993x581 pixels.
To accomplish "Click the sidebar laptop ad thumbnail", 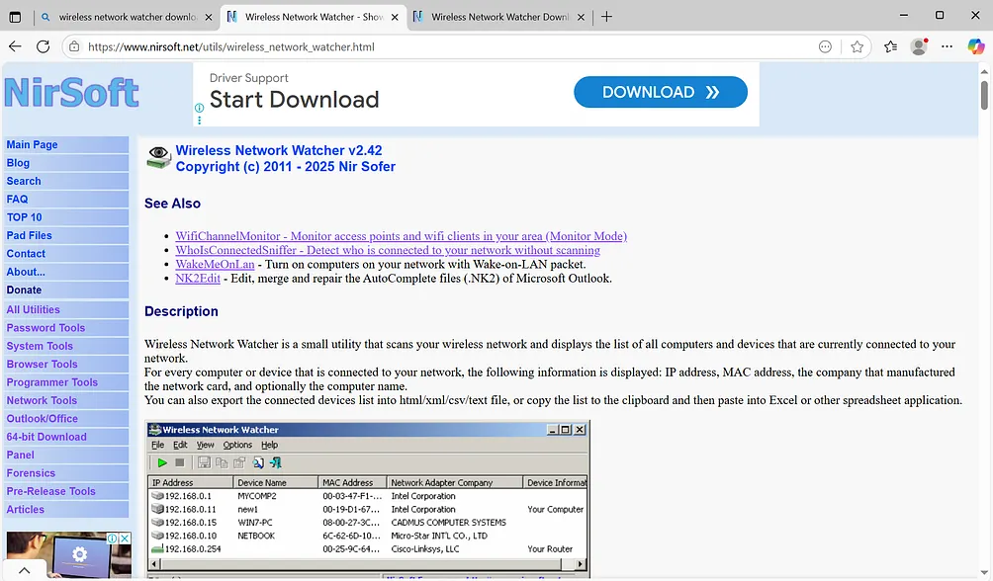I will pos(68,555).
